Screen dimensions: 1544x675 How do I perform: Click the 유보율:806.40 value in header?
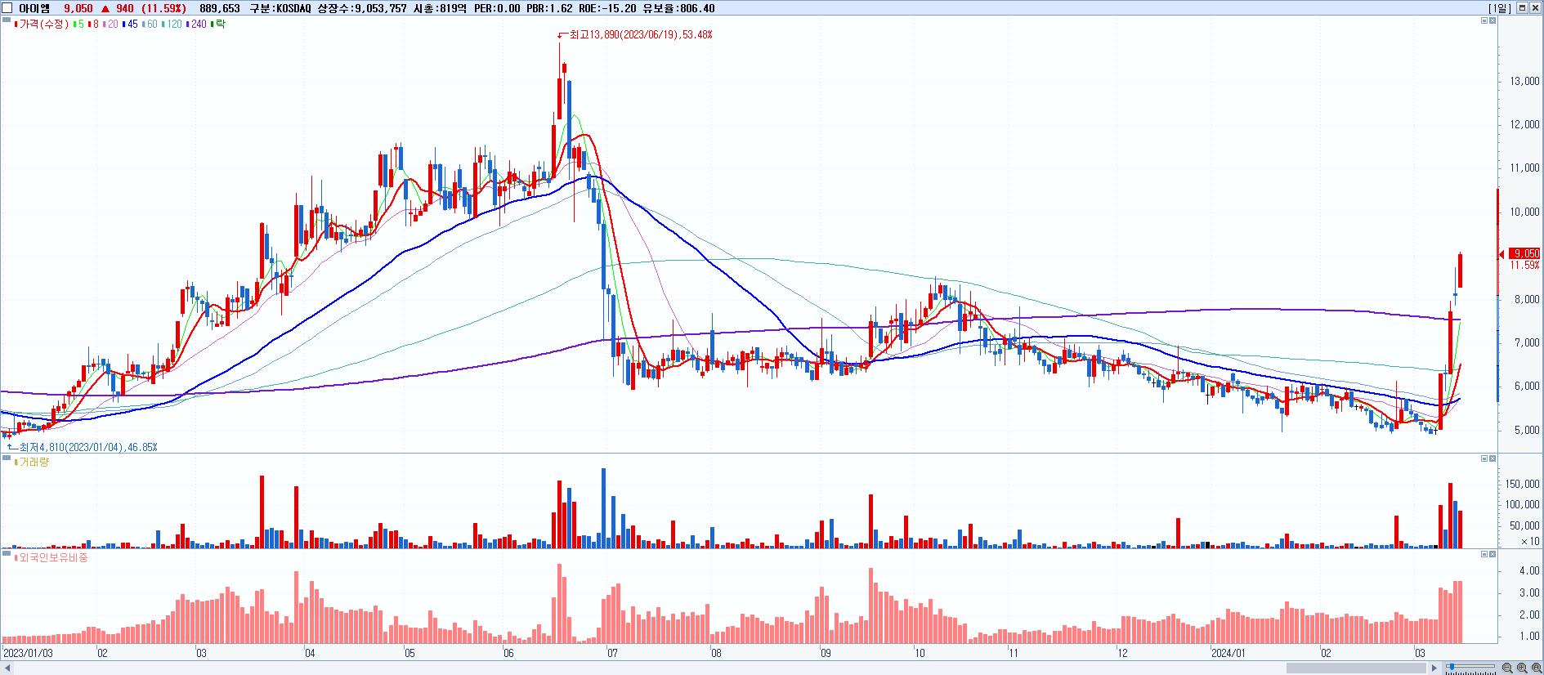tap(679, 8)
